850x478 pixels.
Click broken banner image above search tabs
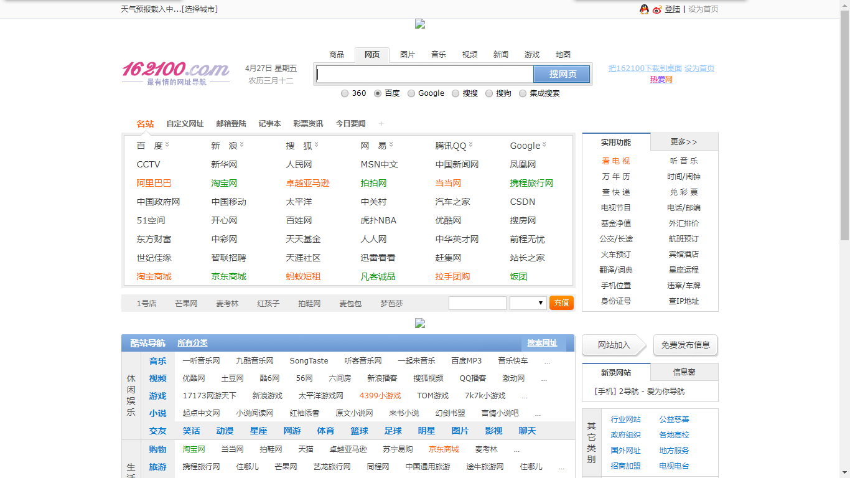[420, 24]
